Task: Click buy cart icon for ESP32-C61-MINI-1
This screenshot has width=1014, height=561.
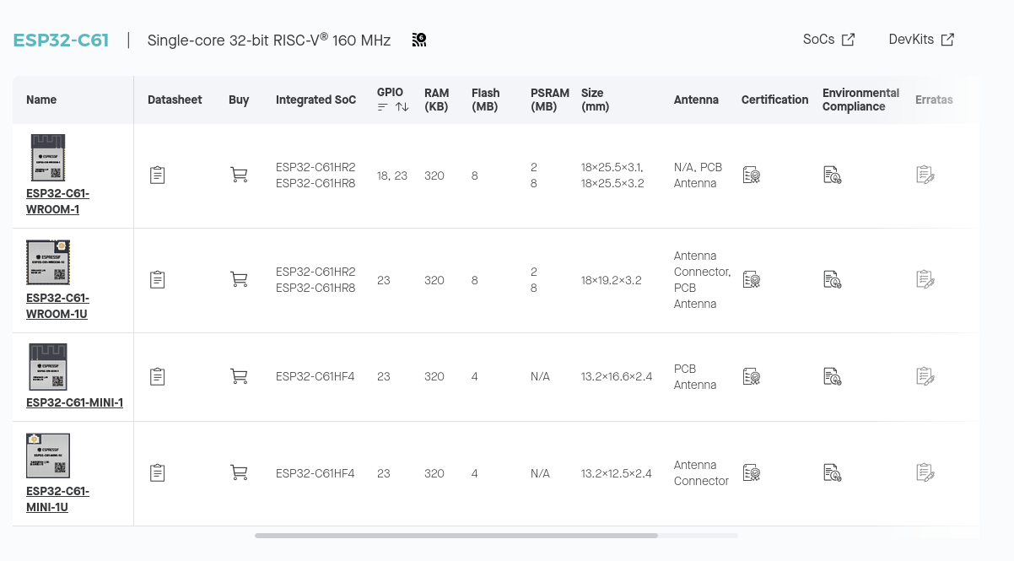Action: click(x=239, y=376)
